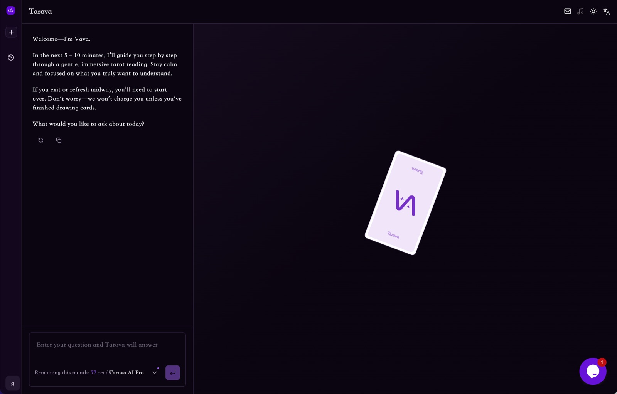Screen dimensions: 617x394
Task: Open the mail inbox icon
Action: point(567,12)
